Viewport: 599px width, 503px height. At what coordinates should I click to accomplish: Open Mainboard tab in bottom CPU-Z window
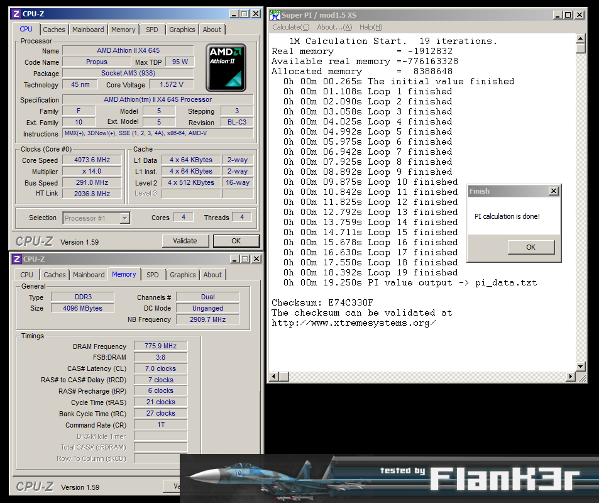coord(89,274)
